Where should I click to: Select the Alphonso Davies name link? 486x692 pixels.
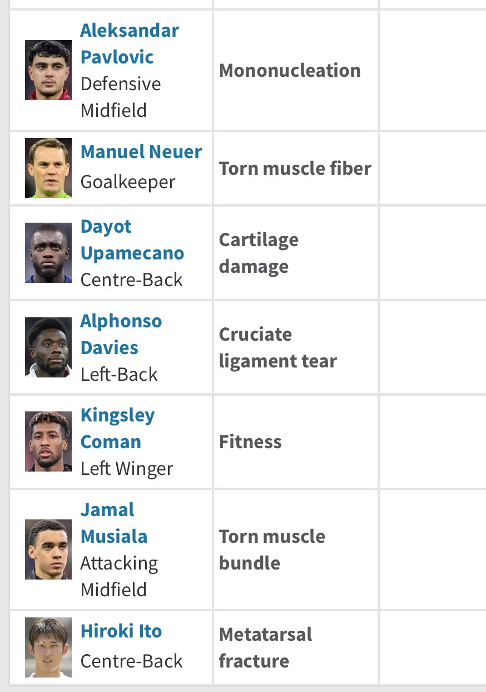tap(121, 334)
